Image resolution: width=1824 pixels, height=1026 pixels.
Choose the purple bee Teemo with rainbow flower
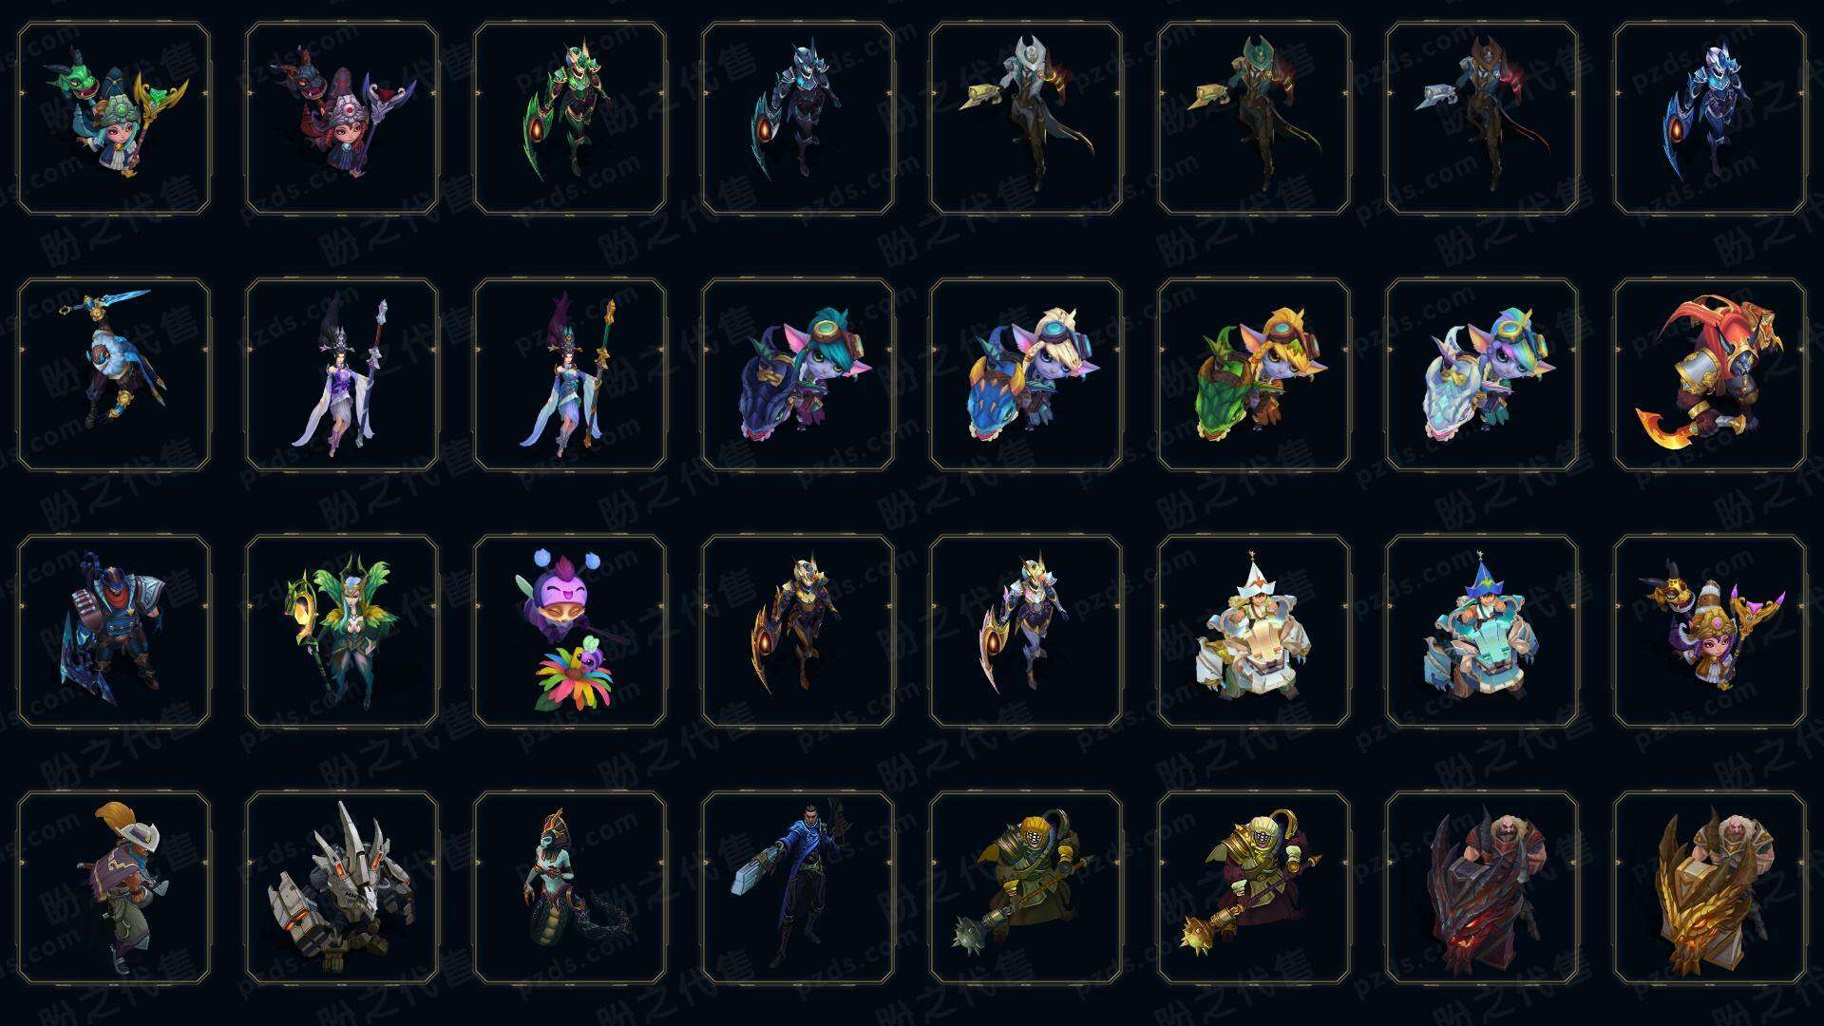click(x=570, y=631)
